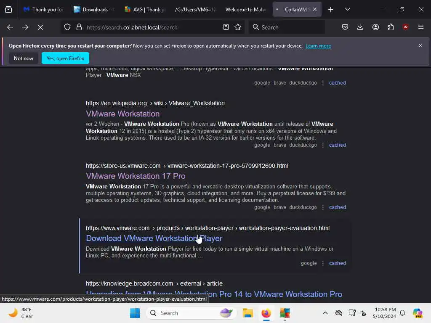Switch to the AVG Thank you tab
Viewport: 431px width, 323px height.
tap(145, 10)
